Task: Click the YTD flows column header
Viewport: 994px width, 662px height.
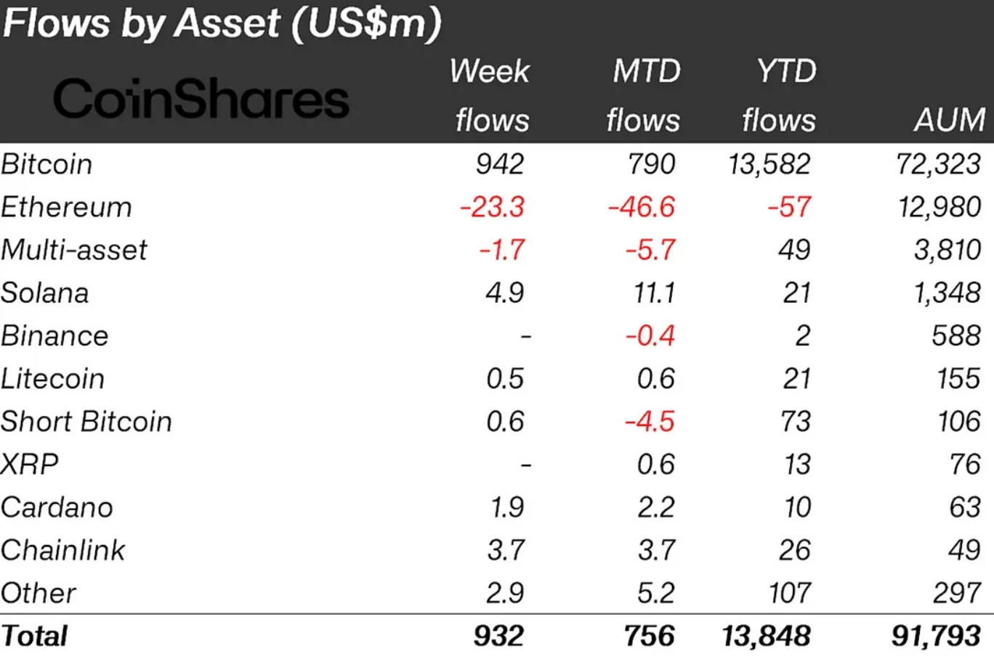Action: [780, 96]
